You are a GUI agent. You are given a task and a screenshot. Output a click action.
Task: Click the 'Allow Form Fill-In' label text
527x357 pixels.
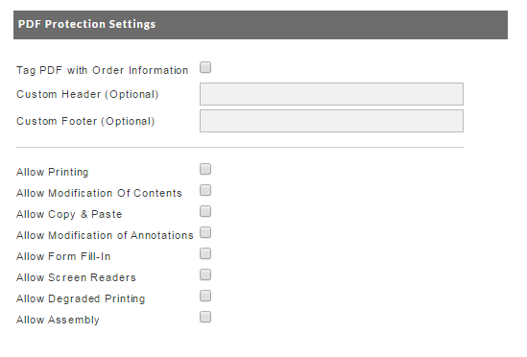click(63, 257)
